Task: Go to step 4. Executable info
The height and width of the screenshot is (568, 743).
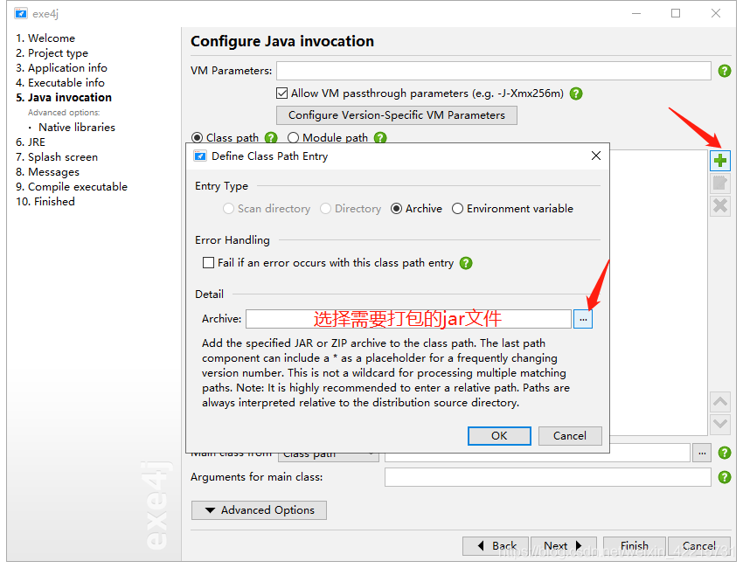Action: click(x=60, y=82)
